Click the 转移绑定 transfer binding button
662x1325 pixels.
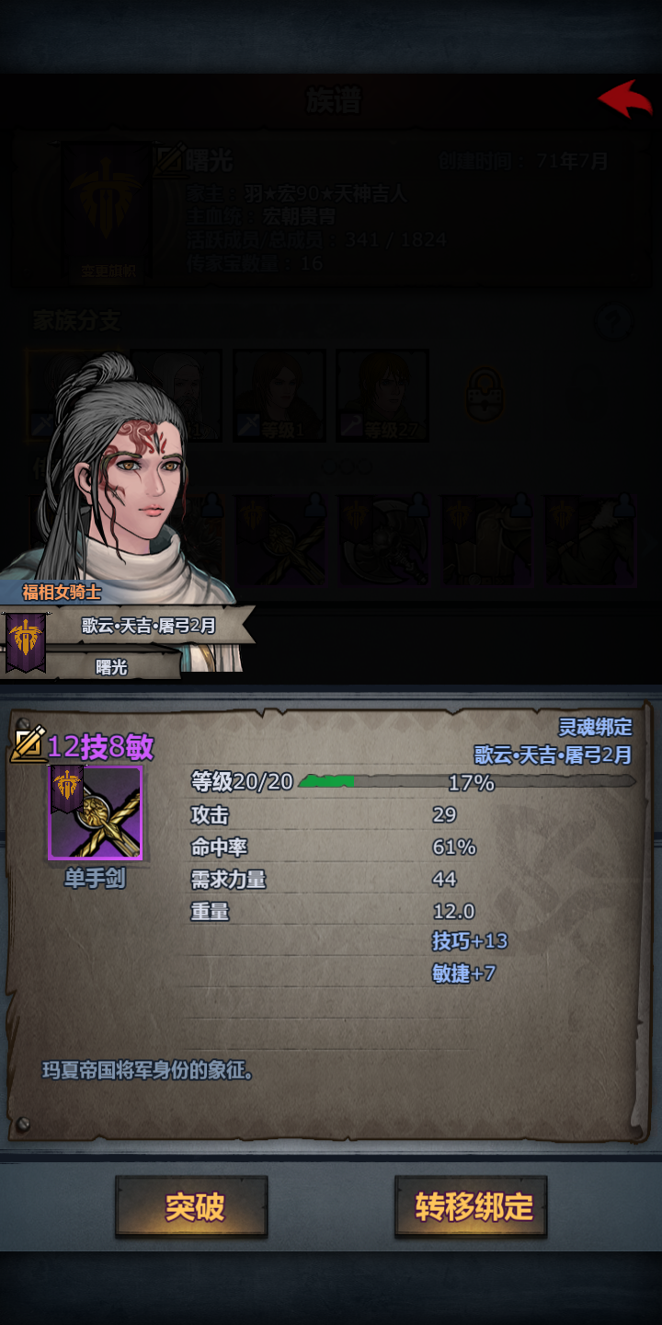click(472, 1206)
